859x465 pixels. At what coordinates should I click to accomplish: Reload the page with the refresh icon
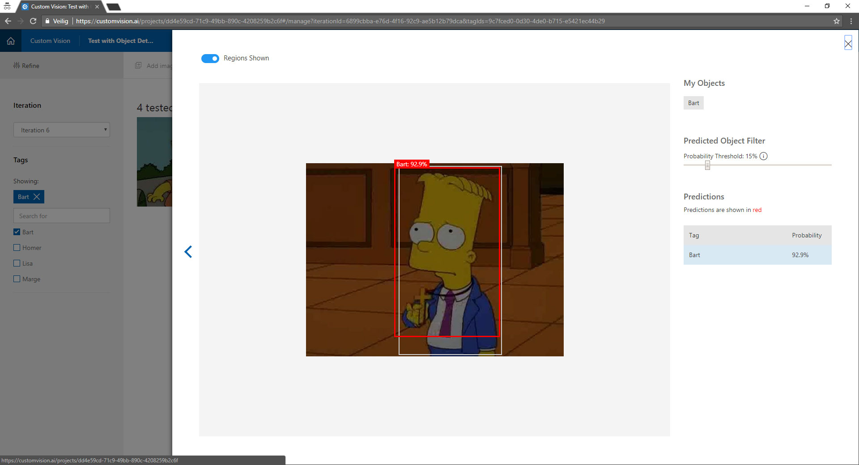[x=33, y=21]
